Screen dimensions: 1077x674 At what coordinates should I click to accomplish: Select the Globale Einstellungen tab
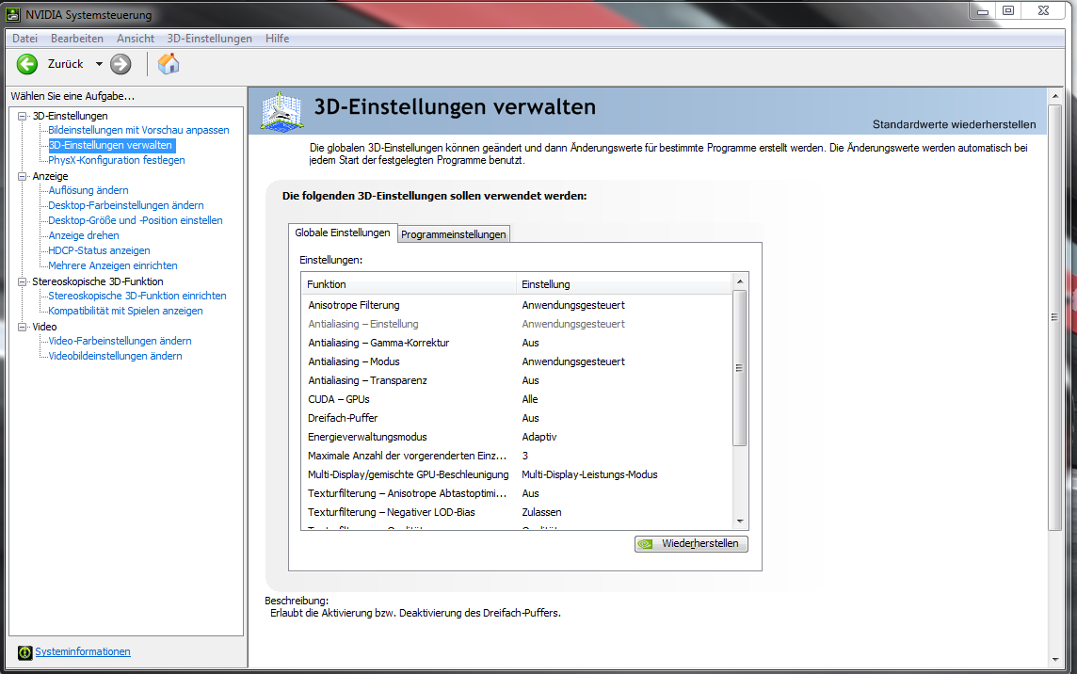[x=342, y=233]
